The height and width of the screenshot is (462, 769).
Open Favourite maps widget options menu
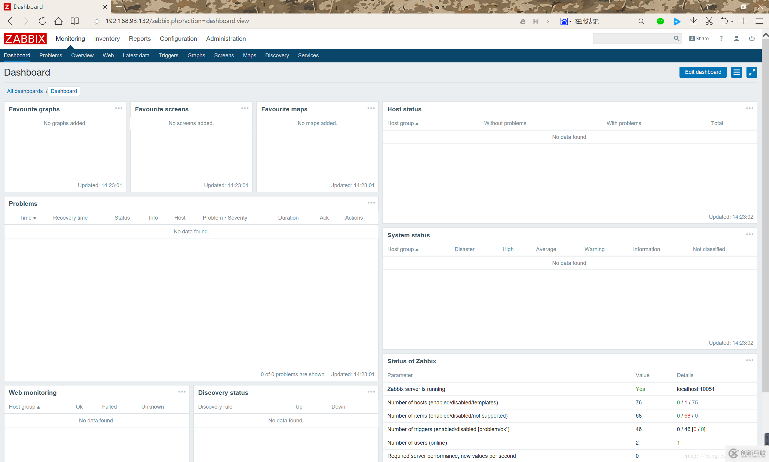[x=371, y=108]
